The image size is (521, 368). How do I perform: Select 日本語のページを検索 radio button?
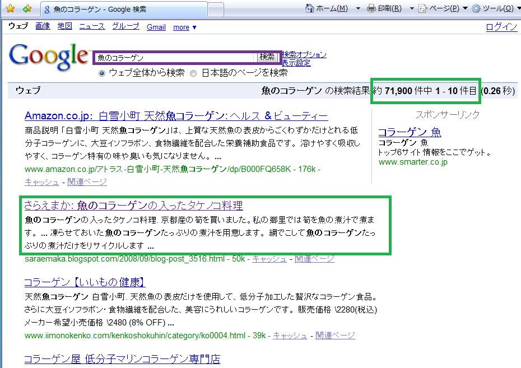[x=193, y=73]
